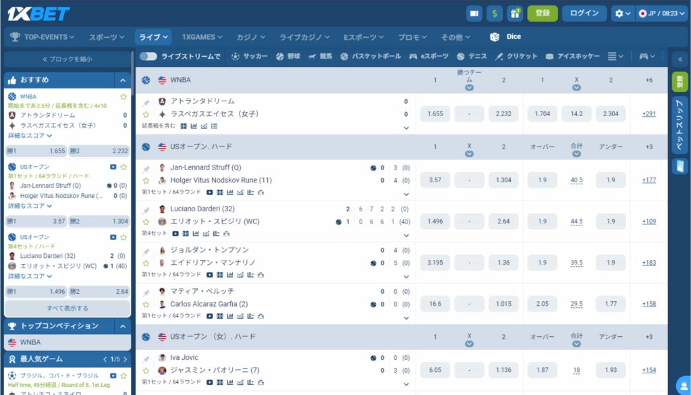Screen dimensions: 691x395
Task: Favorite the WNBA game in おすすめ
Action: pyautogui.click(x=123, y=97)
